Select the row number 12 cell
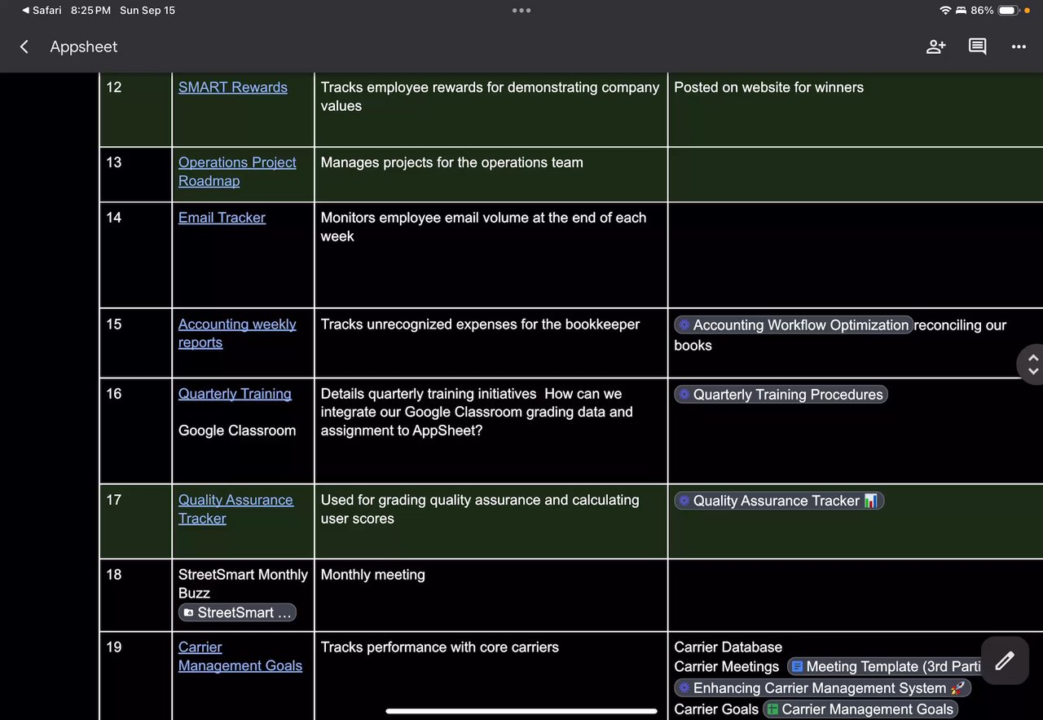This screenshot has width=1043, height=720. [135, 110]
